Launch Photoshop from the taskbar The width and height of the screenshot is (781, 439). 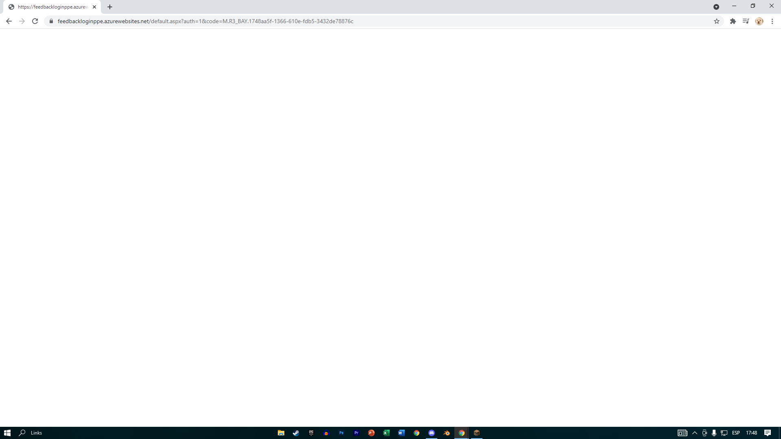click(x=341, y=433)
